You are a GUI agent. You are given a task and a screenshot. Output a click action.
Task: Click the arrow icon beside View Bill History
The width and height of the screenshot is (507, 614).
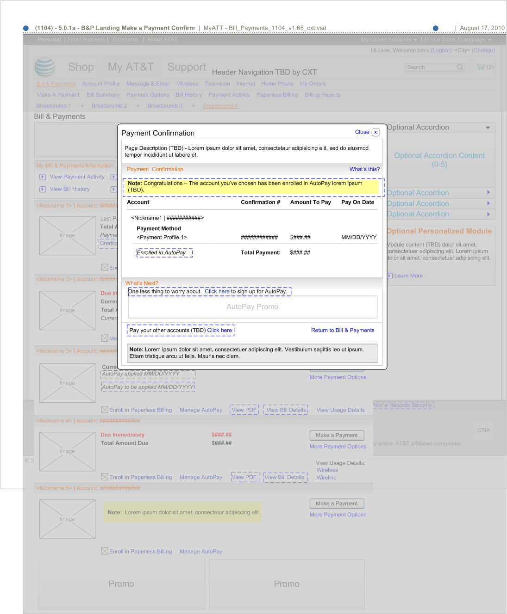pyautogui.click(x=43, y=189)
